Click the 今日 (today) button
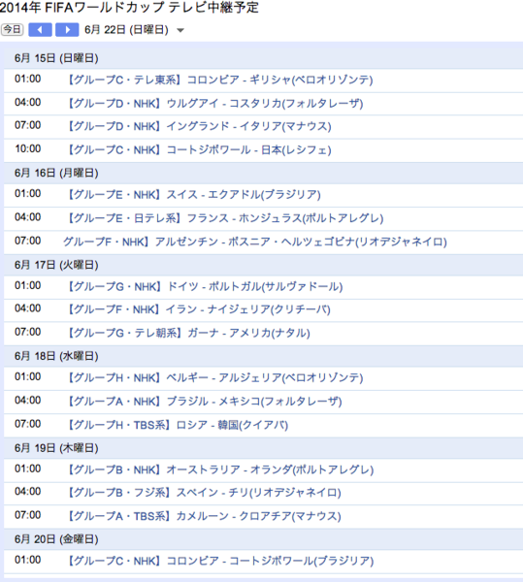 tap(13, 30)
